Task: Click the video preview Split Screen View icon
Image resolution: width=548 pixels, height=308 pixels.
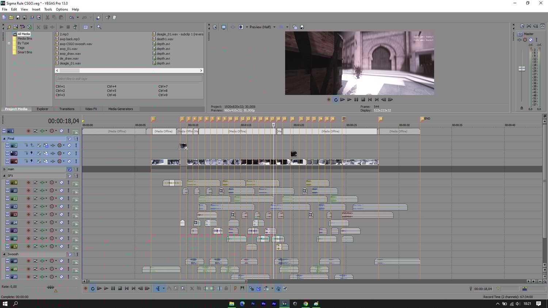Action: point(241,27)
